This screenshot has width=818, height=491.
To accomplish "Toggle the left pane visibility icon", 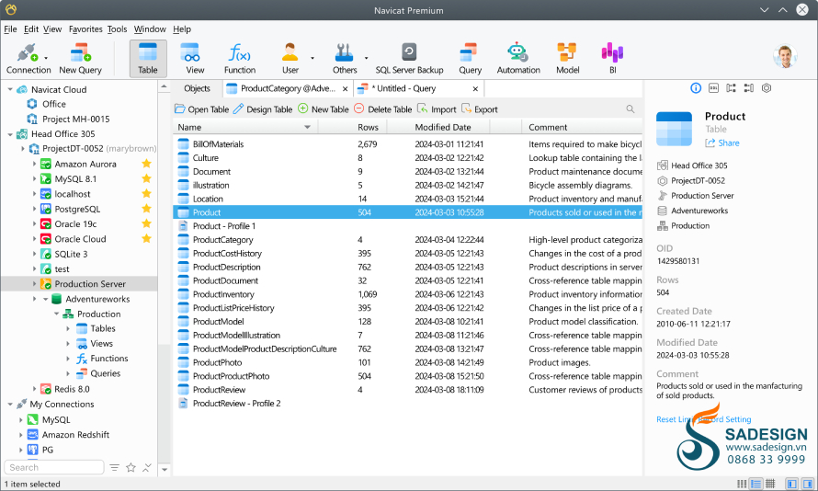I will [x=792, y=485].
